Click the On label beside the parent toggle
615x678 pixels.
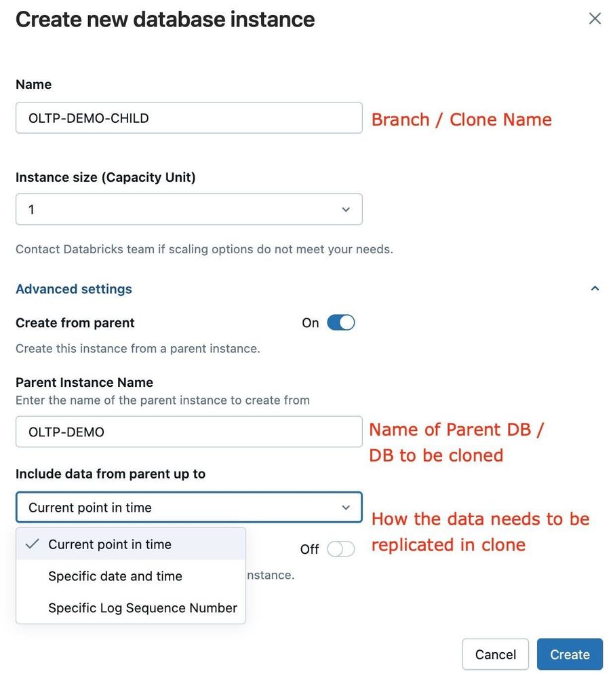(x=311, y=323)
